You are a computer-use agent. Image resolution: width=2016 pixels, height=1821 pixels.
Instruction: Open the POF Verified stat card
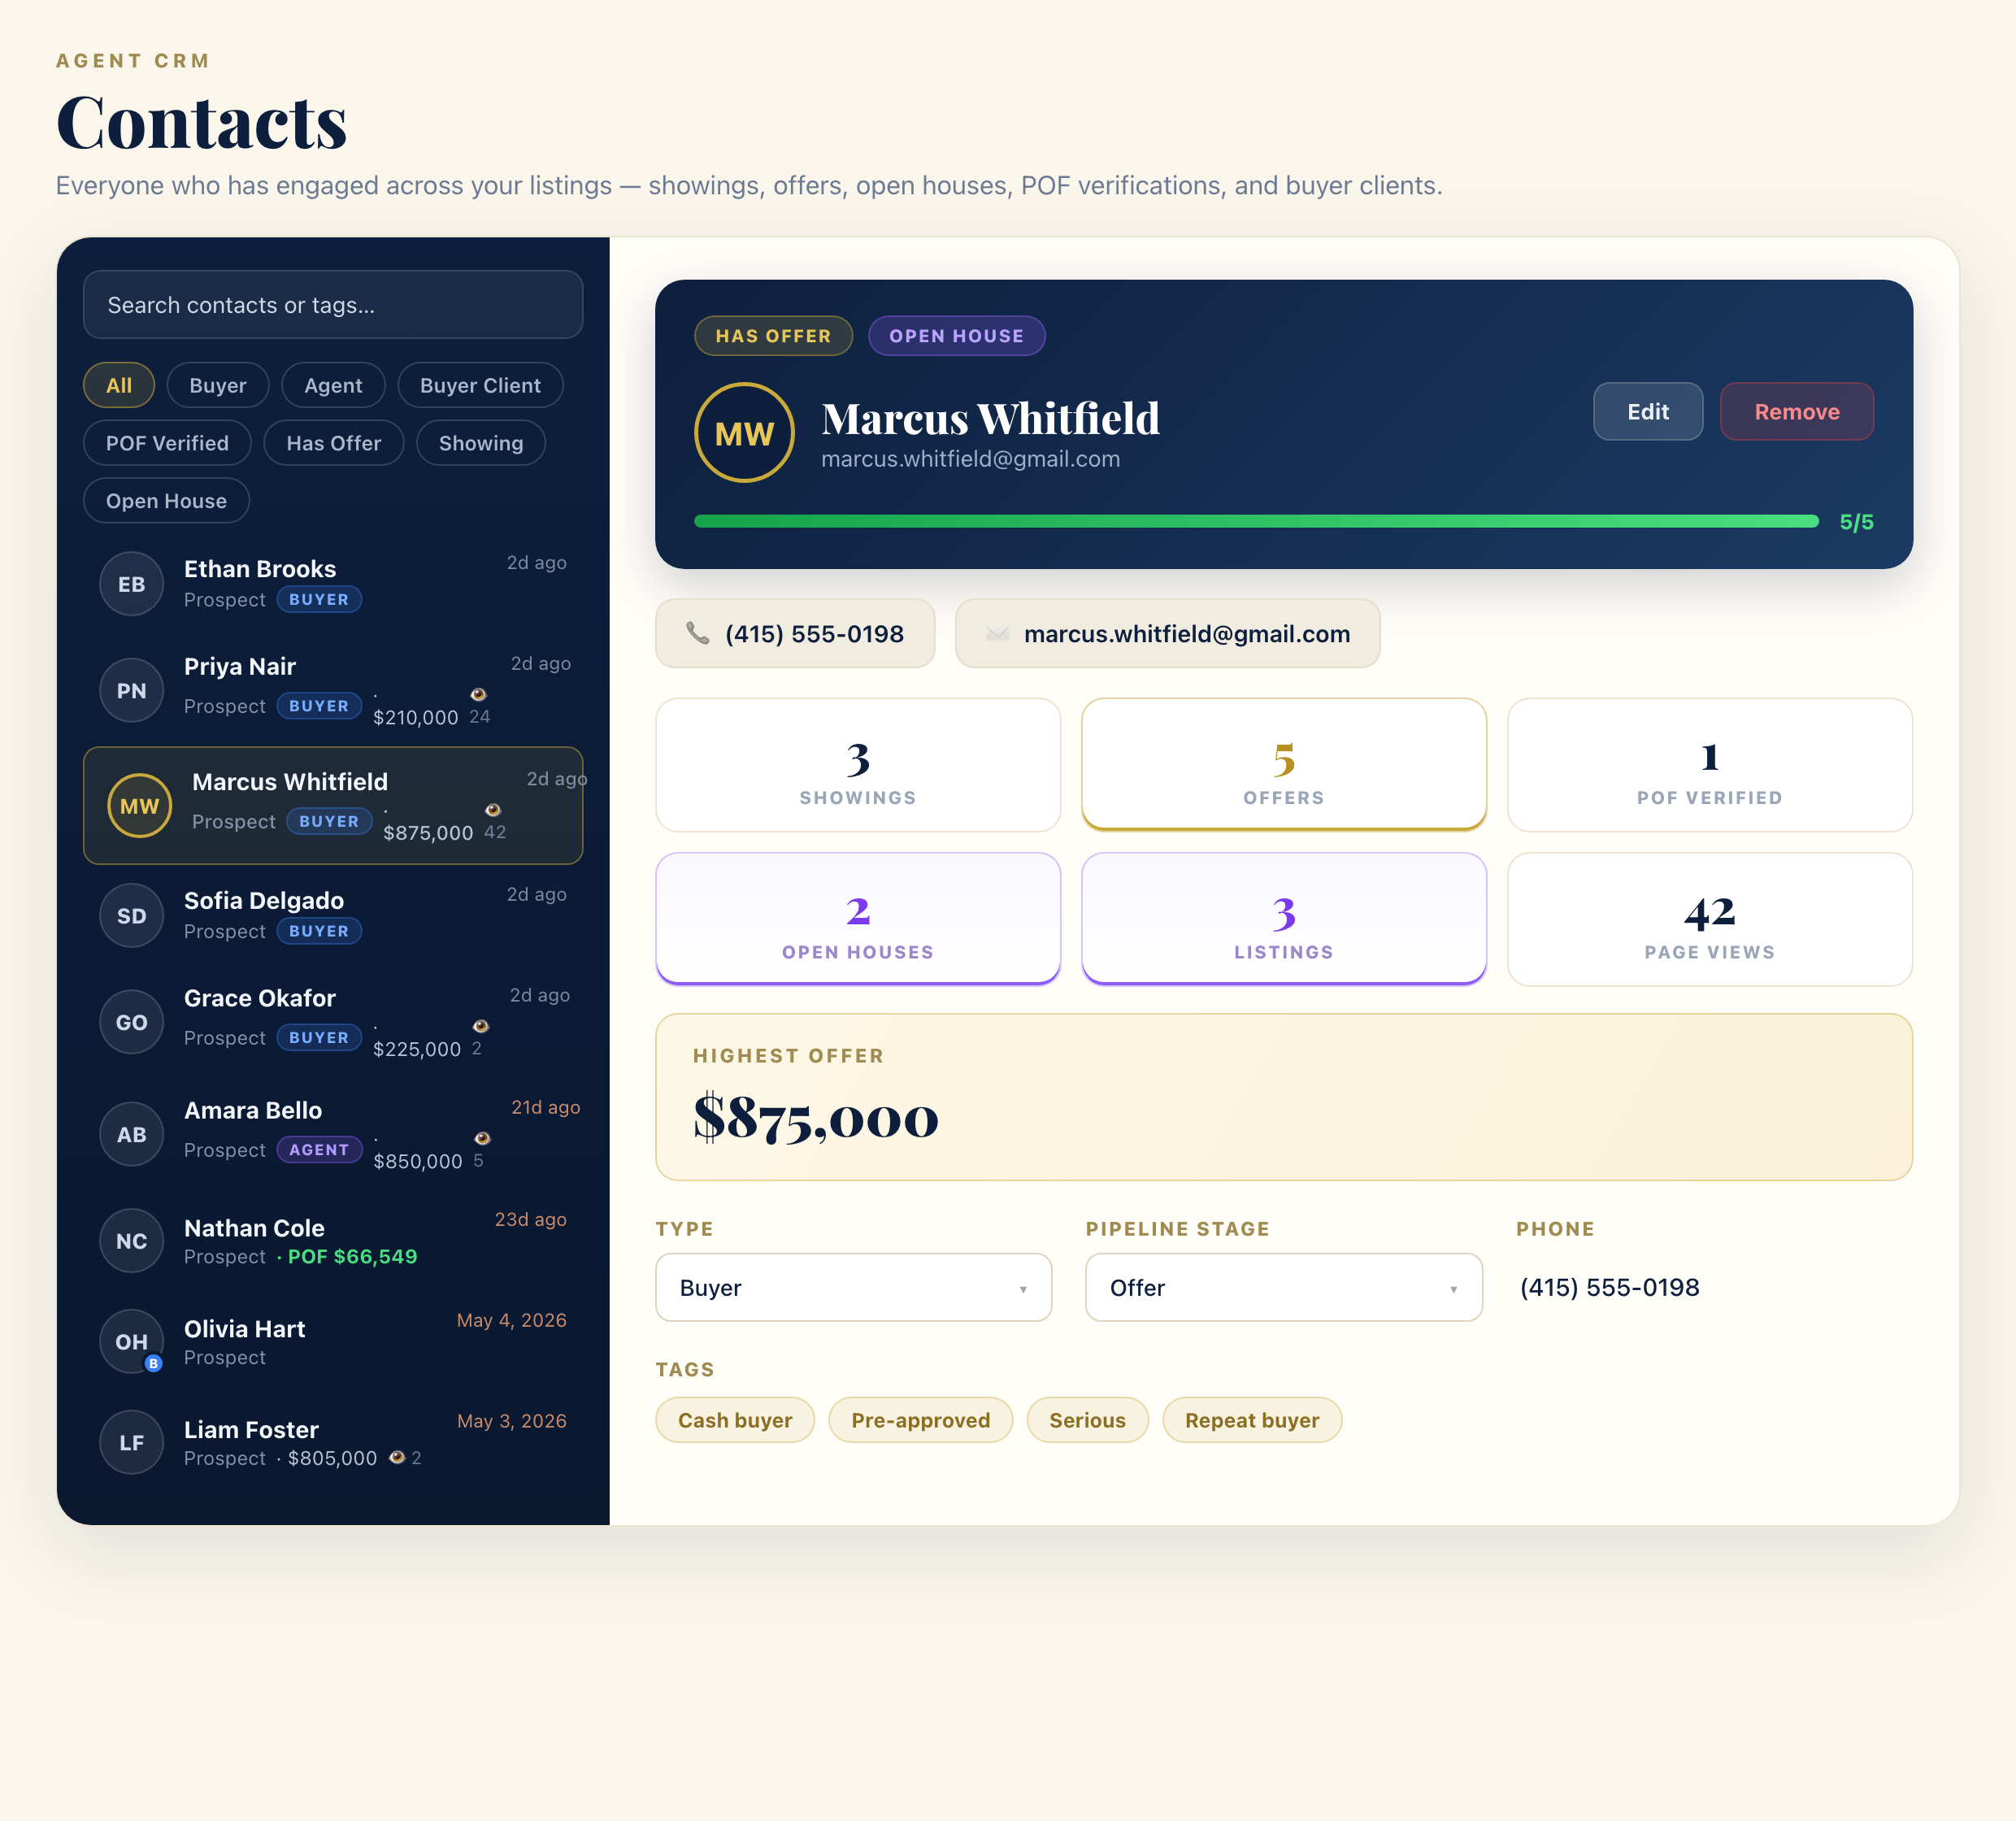pos(1710,765)
